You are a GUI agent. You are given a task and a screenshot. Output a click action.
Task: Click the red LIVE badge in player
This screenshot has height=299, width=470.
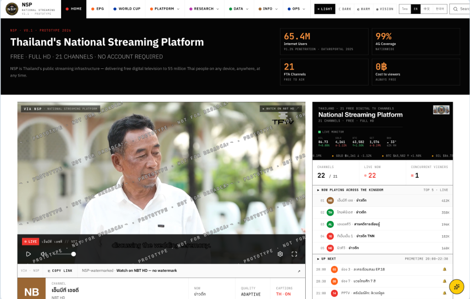[x=31, y=242]
